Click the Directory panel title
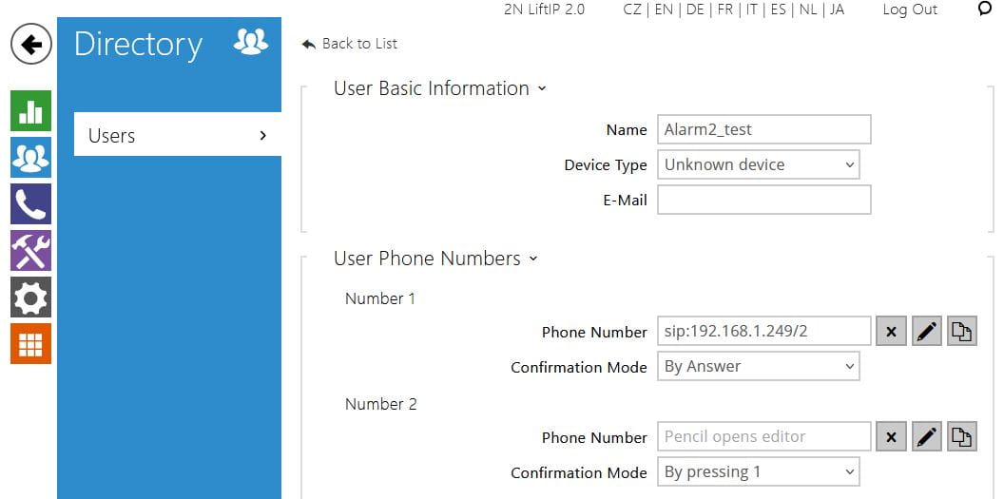This screenshot has height=499, width=1004. (138, 44)
